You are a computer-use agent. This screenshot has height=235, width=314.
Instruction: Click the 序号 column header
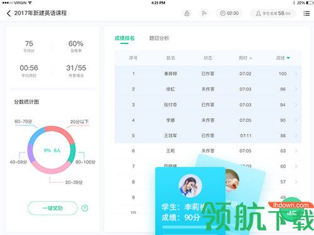click(x=133, y=58)
